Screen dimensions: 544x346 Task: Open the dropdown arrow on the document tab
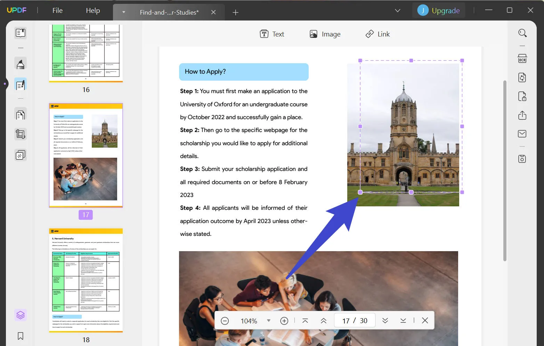[124, 12]
